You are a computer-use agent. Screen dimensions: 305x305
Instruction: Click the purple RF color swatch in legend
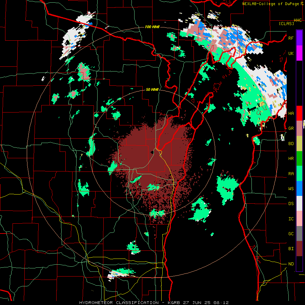299,38
